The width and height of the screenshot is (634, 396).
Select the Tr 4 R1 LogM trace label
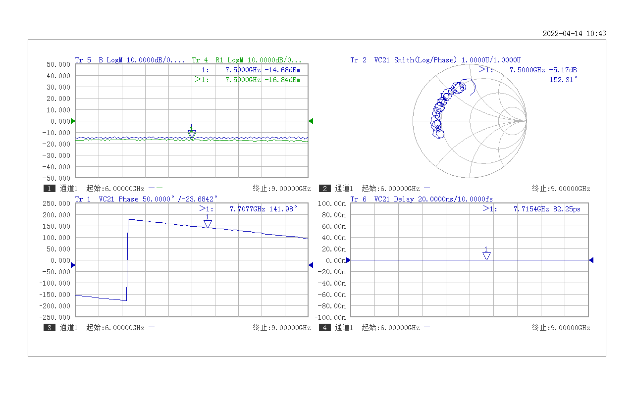pos(247,60)
